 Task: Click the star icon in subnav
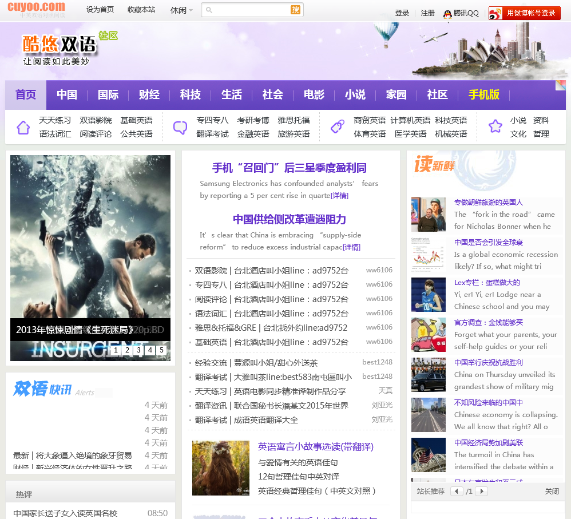pyautogui.click(x=495, y=126)
